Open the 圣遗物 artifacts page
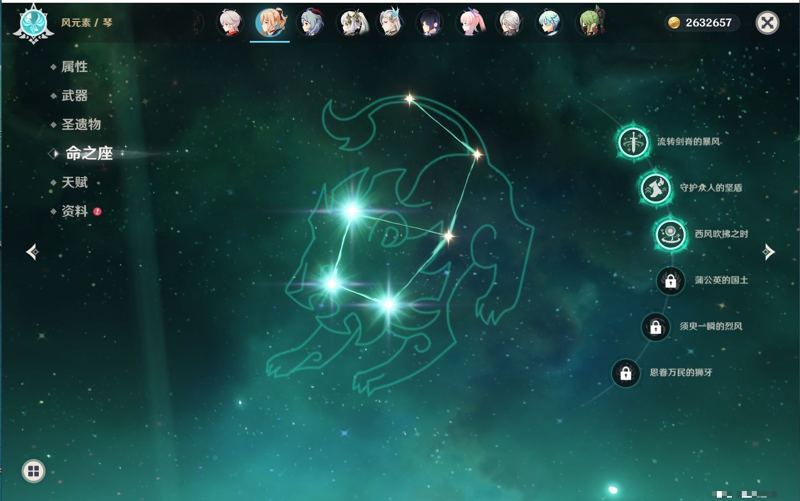Image resolution: width=800 pixels, height=501 pixels. pyautogui.click(x=81, y=125)
